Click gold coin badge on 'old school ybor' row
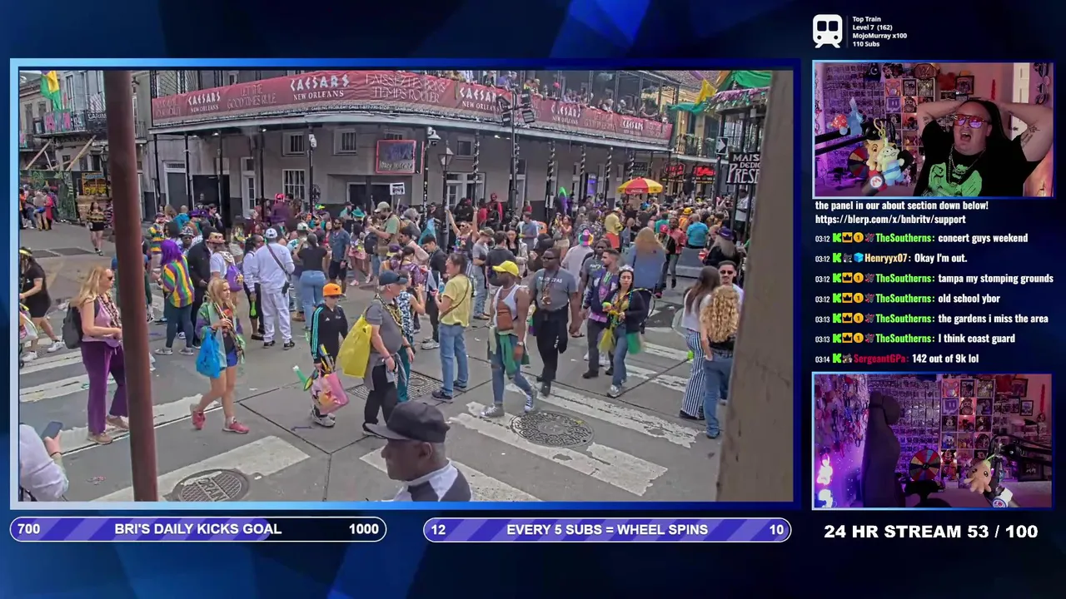The width and height of the screenshot is (1066, 599). point(858,298)
